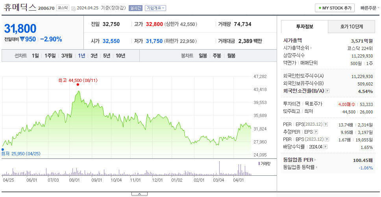Click the 상한가 42,550 text
Image resolution: width=381 pixels, height=197 pixels.
click(x=181, y=24)
